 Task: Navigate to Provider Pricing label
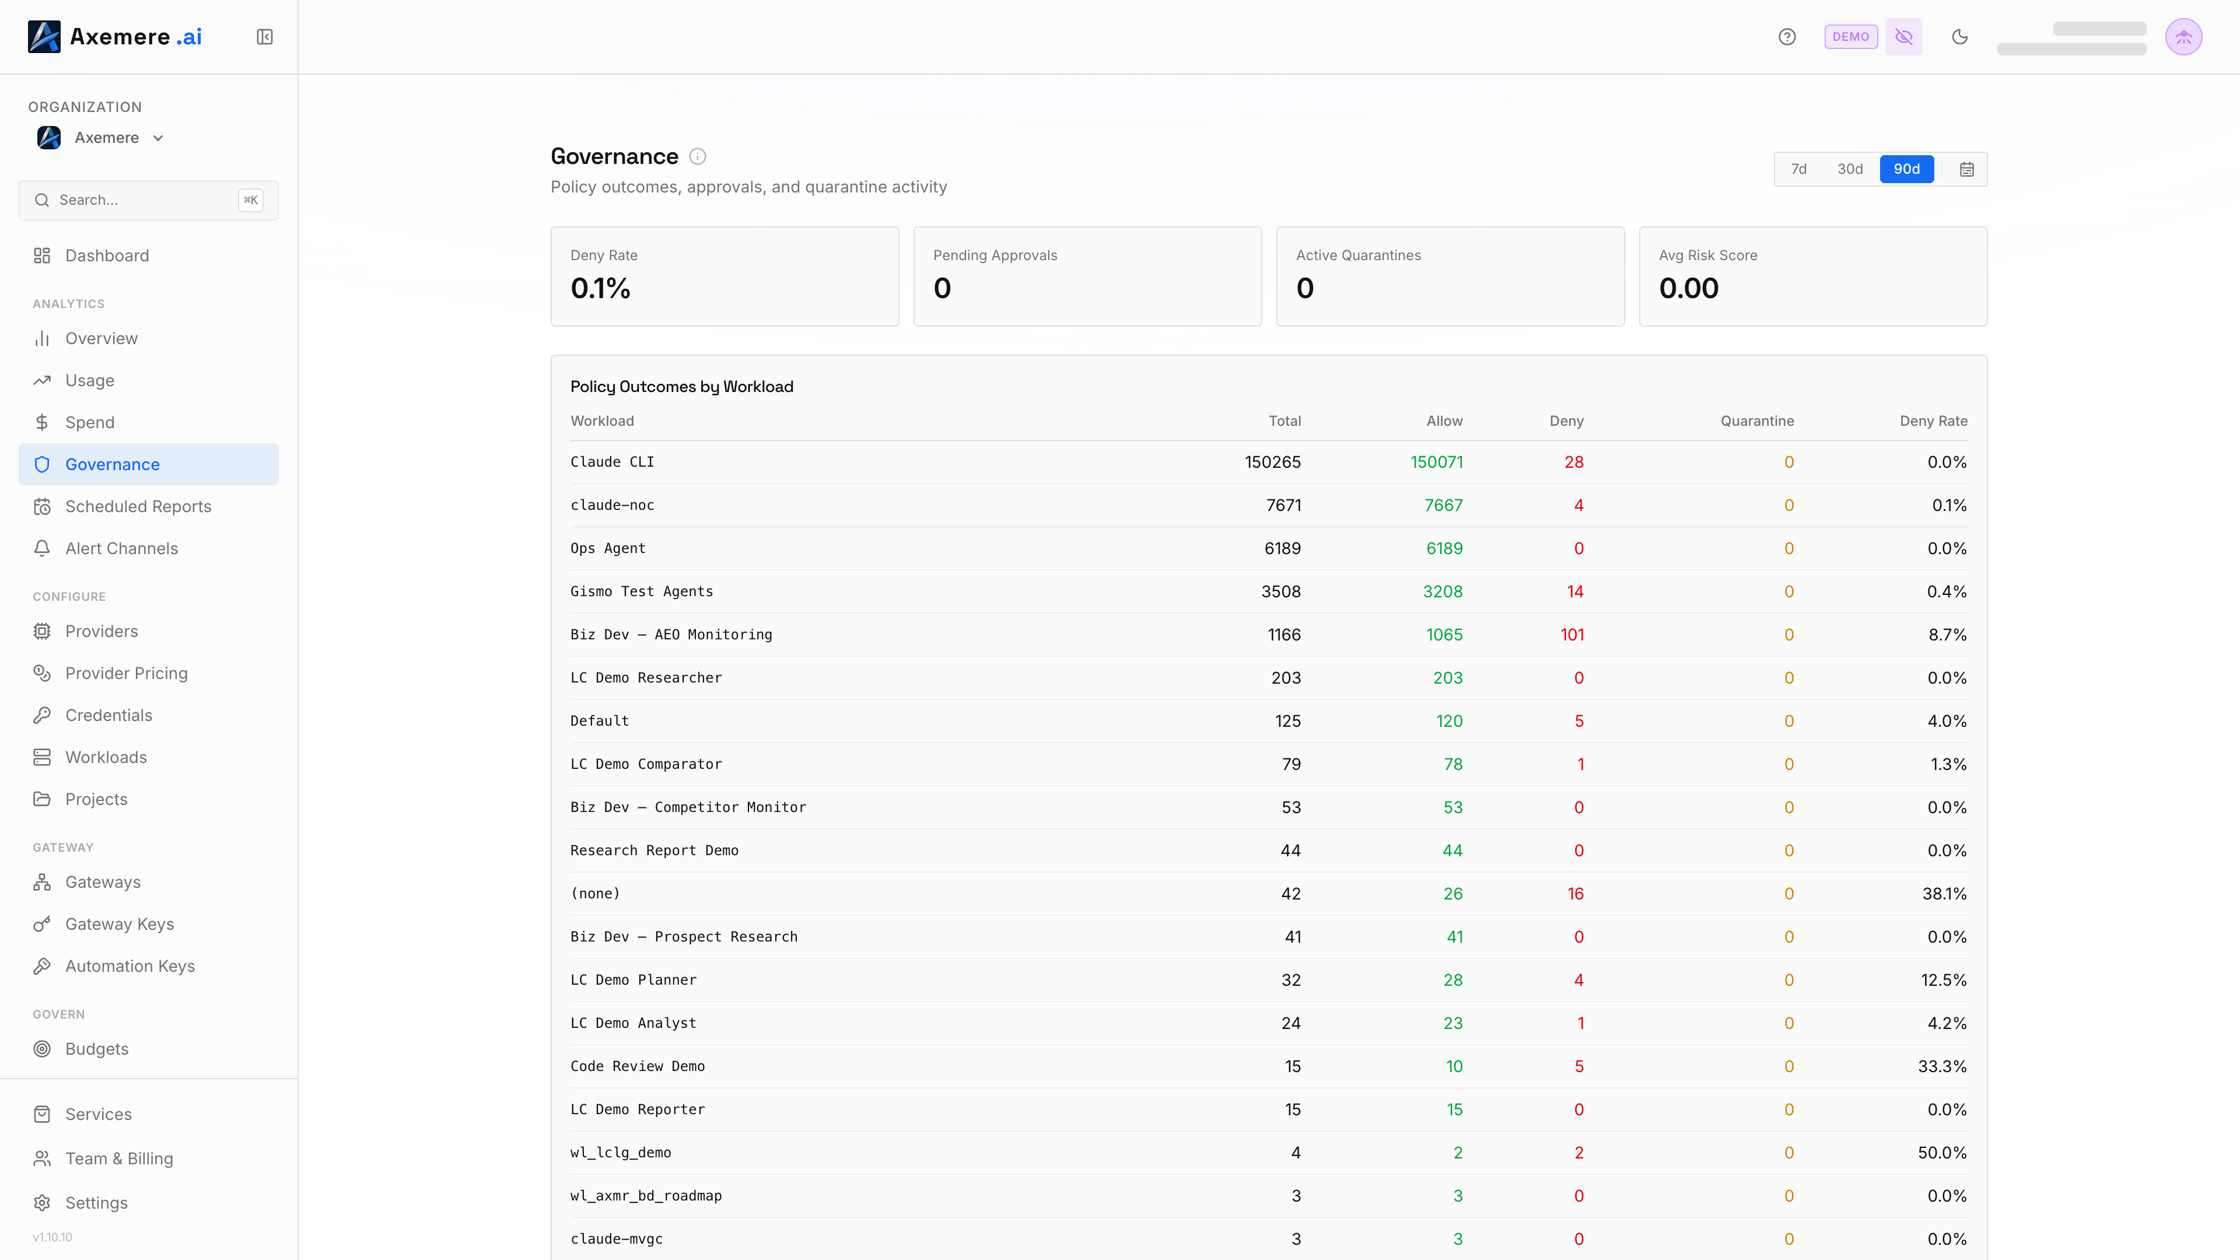(x=126, y=673)
